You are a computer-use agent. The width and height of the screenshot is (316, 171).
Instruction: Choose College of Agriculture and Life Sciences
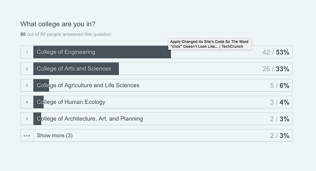pyautogui.click(x=88, y=85)
